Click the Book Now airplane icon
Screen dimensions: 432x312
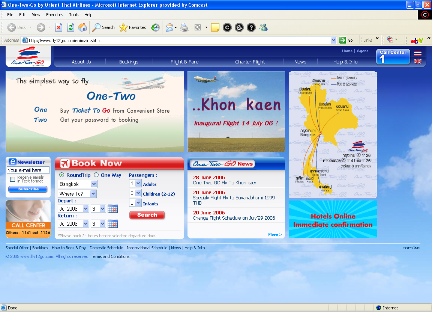65,163
